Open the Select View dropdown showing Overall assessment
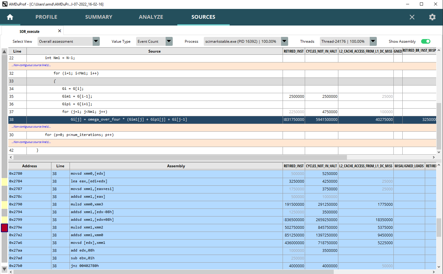 (96, 41)
